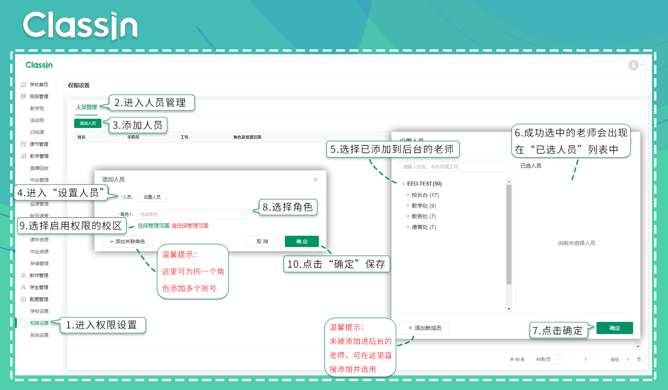Viewport: 668px width, 390px height.
Task: Open 监课管理 in the sidebar
Action: tap(39, 204)
